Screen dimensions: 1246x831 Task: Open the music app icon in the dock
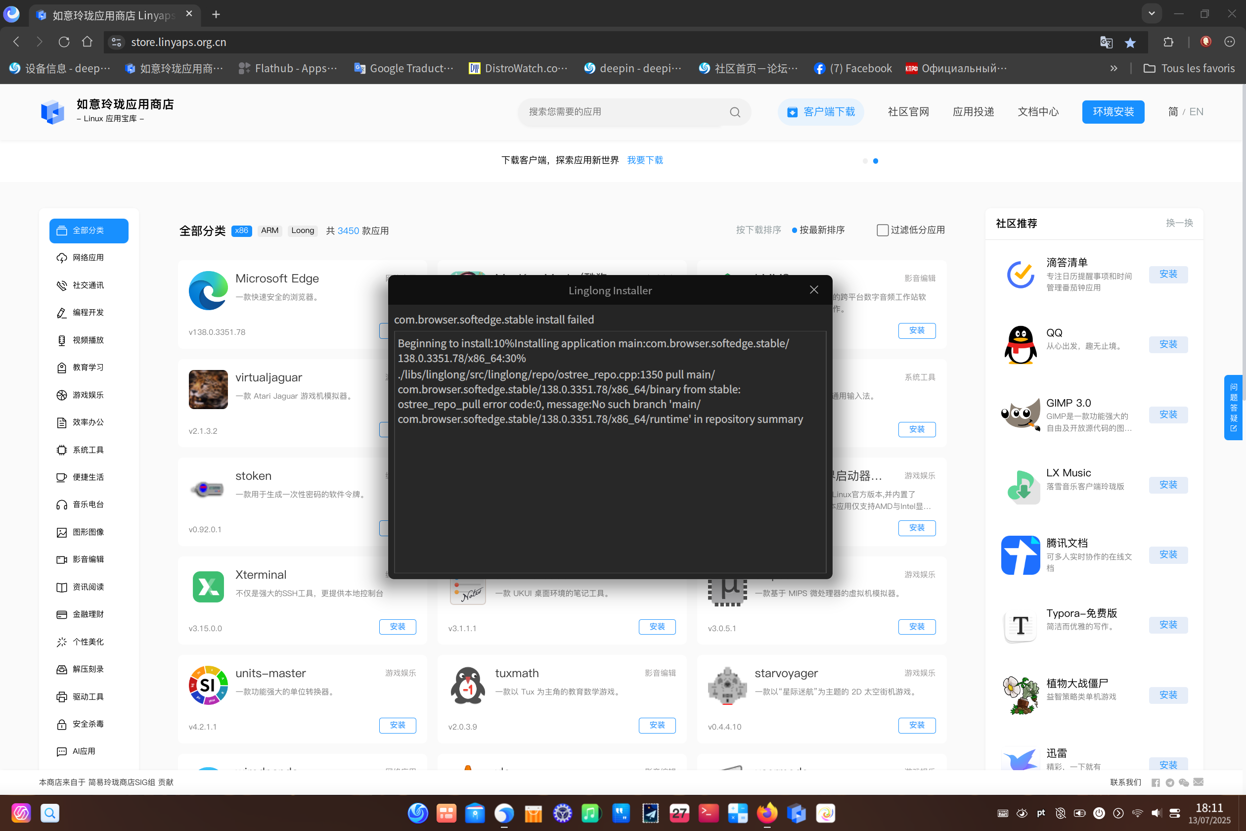coord(591,813)
